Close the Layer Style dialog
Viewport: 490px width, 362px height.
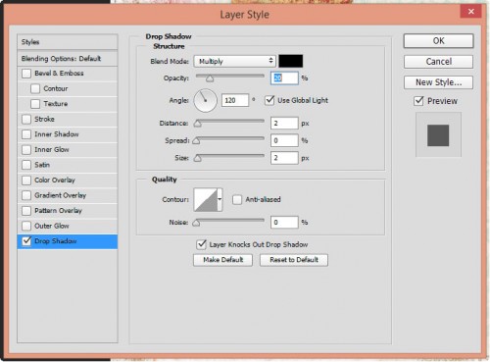coord(470,12)
